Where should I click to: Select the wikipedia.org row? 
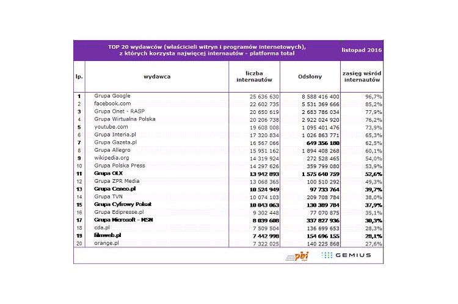(112, 158)
